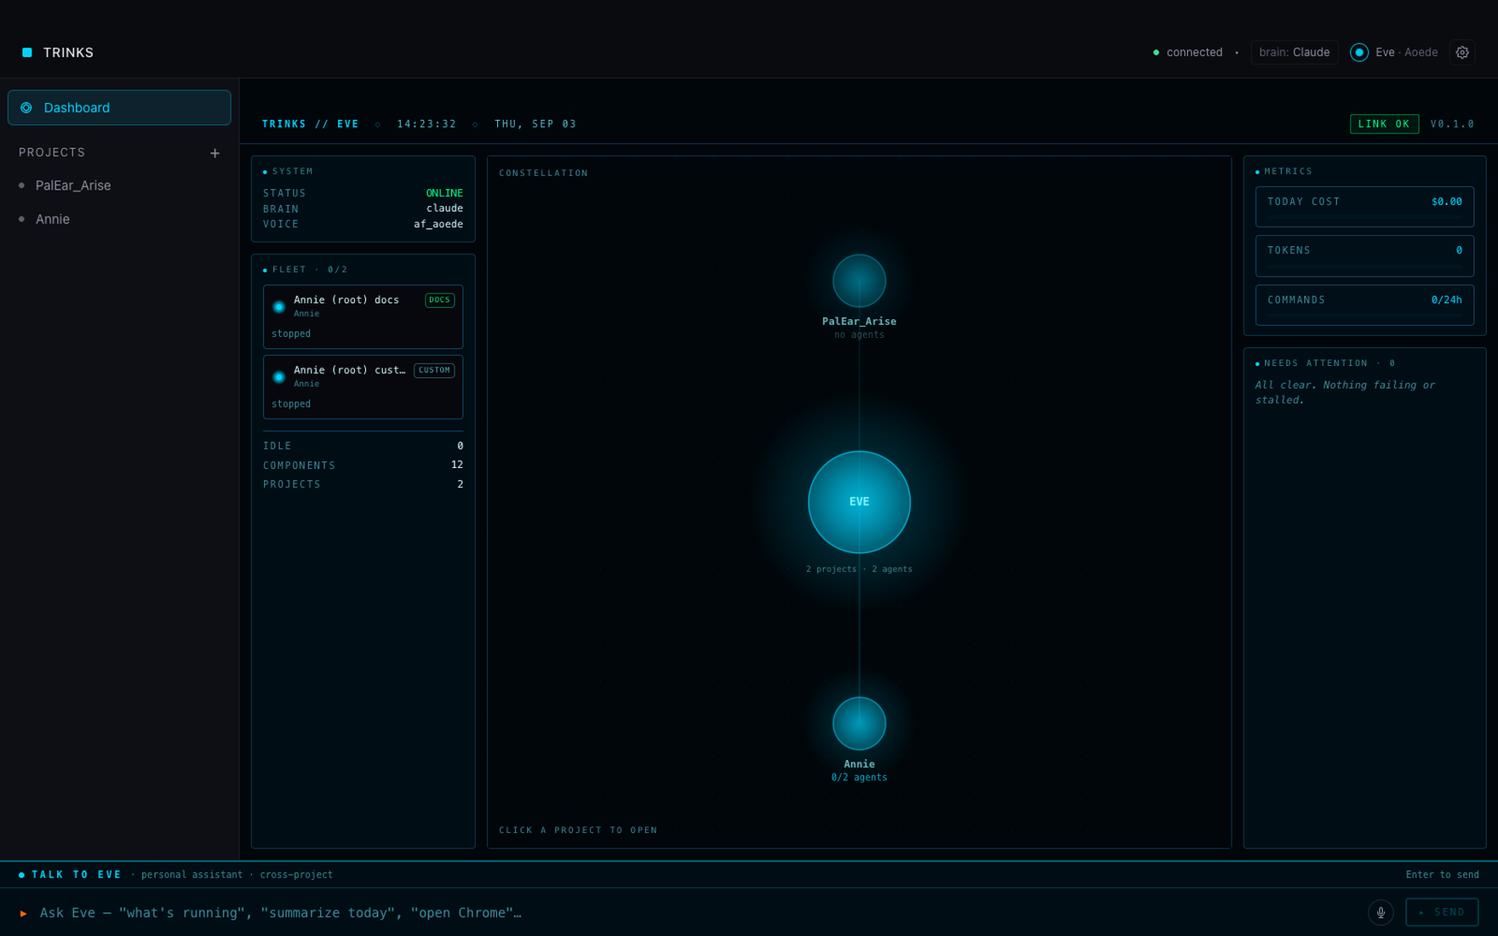Open the Annie (root) docs agent card
1498x936 pixels.
(x=363, y=317)
